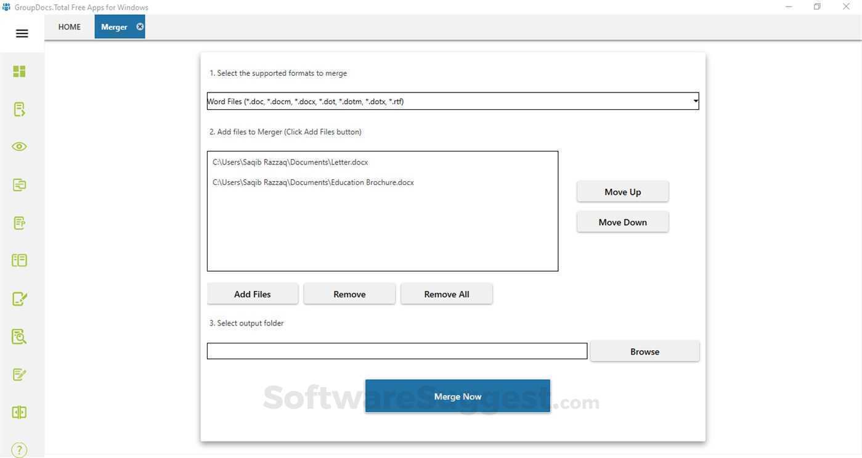Select Letter.docx in the file list
The image size is (862, 458).
click(x=290, y=162)
